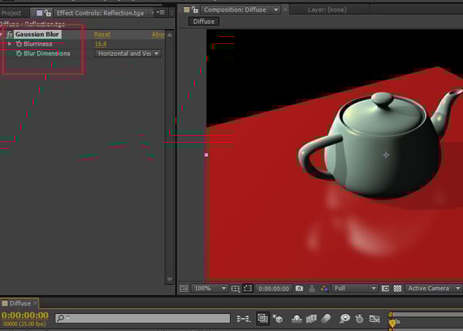Open the Blur Dimensions dropdown
Viewport: 463px width, 331px height.
pyautogui.click(x=128, y=53)
